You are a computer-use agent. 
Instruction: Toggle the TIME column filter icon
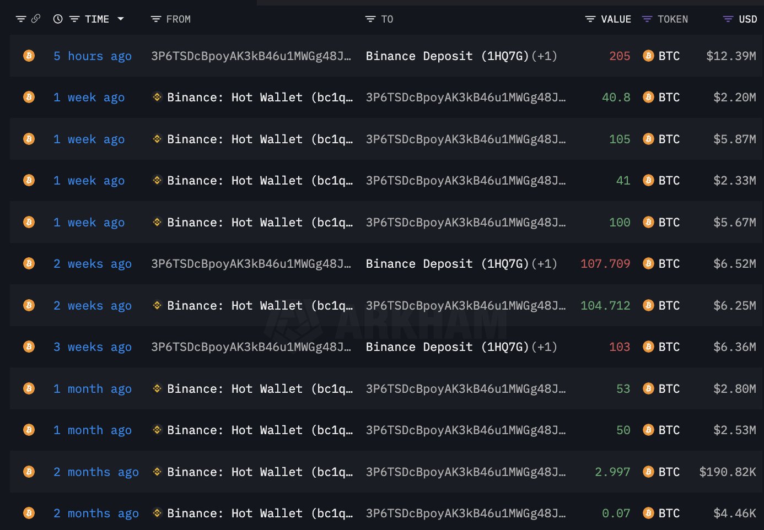[74, 18]
